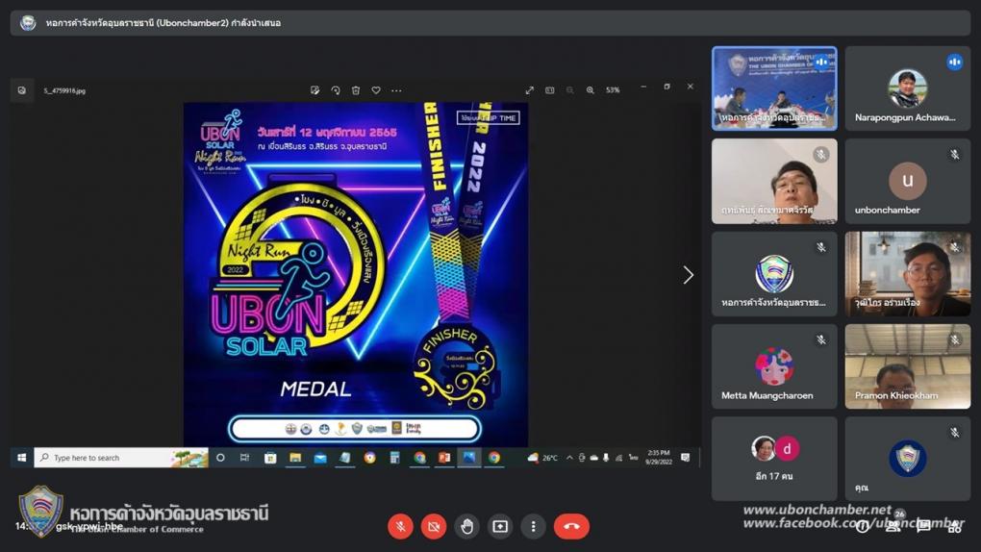Click the taskbar clock showing 2:35 PM

pos(659,457)
